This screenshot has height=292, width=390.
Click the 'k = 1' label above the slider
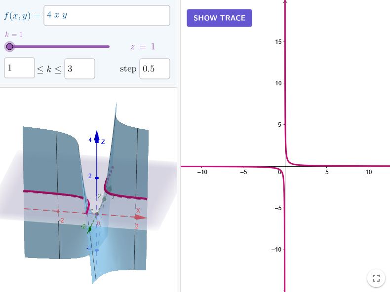[x=13, y=35]
